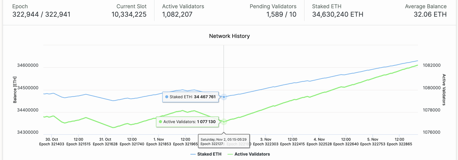Screen dimensions: 458x160
Task: Click the Average Balance 32.06 ETH figure
Action: [x=430, y=14]
